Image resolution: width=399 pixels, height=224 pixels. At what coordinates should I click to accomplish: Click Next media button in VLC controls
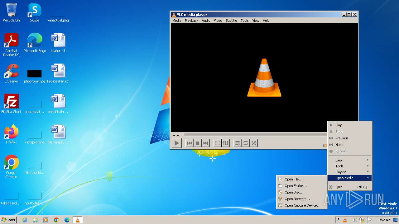(205, 143)
